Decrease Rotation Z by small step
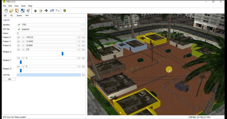The width and height of the screenshot is (227, 119). [23, 66]
